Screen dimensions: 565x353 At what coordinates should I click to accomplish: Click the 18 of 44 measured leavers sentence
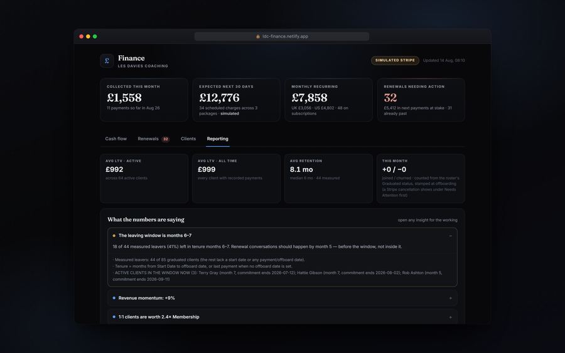click(257, 246)
